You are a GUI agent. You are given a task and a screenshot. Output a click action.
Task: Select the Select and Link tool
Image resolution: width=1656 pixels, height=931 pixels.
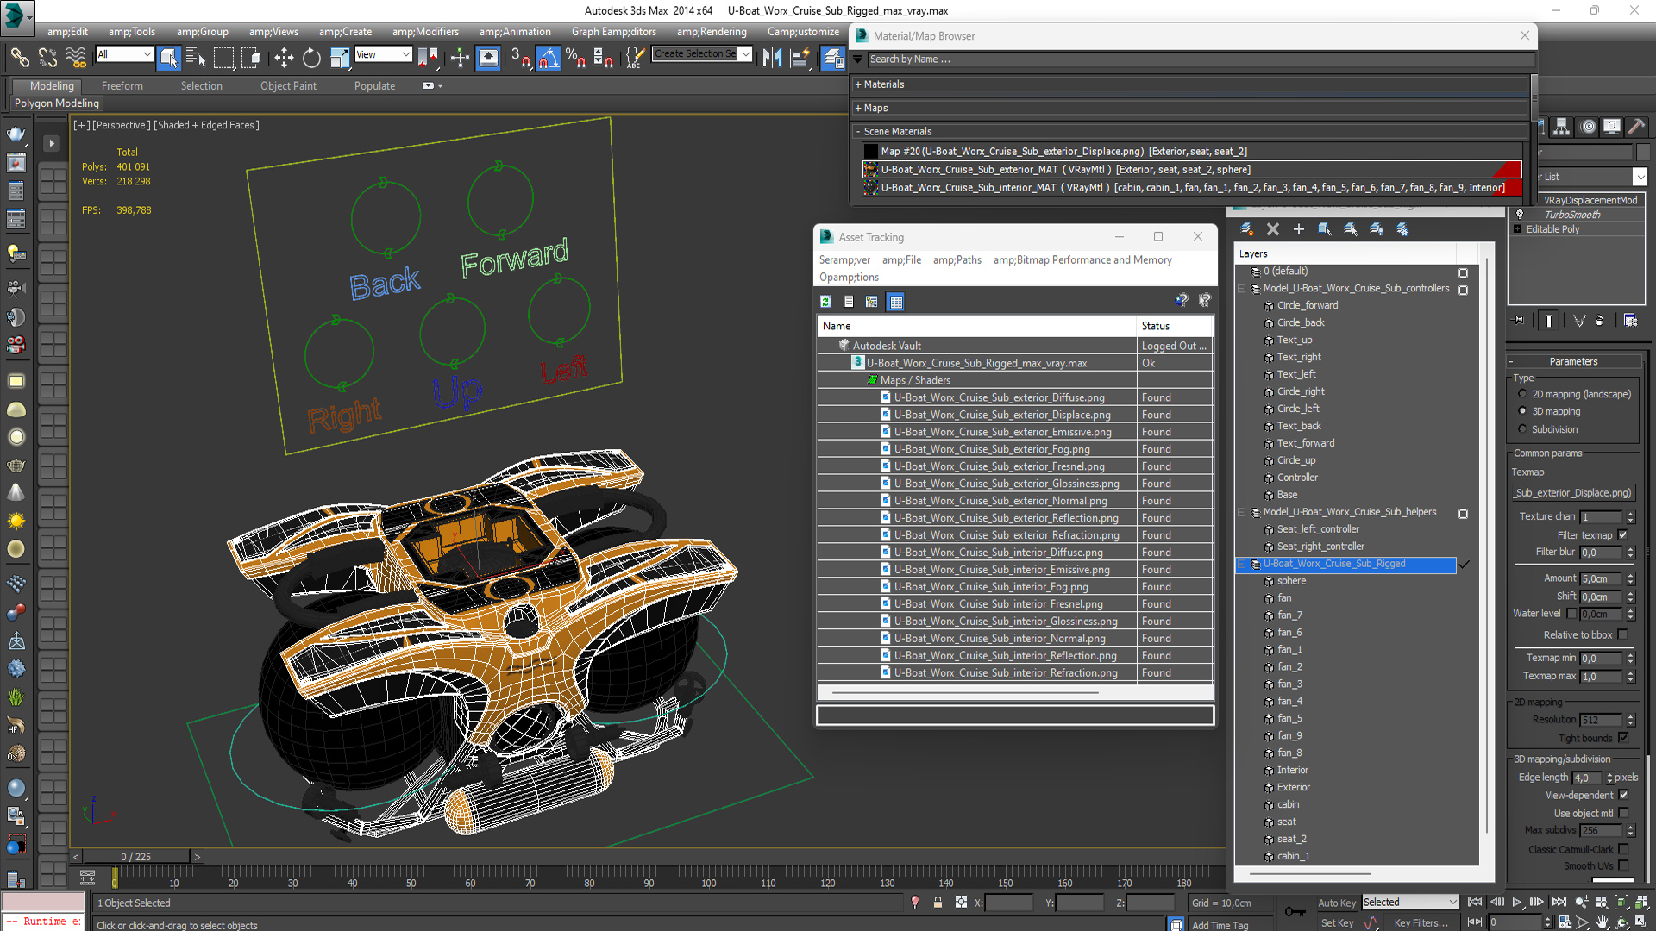pyautogui.click(x=19, y=58)
